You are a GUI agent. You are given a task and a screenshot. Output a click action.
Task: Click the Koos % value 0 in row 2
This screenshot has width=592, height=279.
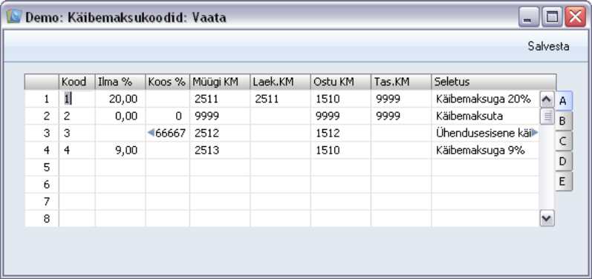(168, 116)
